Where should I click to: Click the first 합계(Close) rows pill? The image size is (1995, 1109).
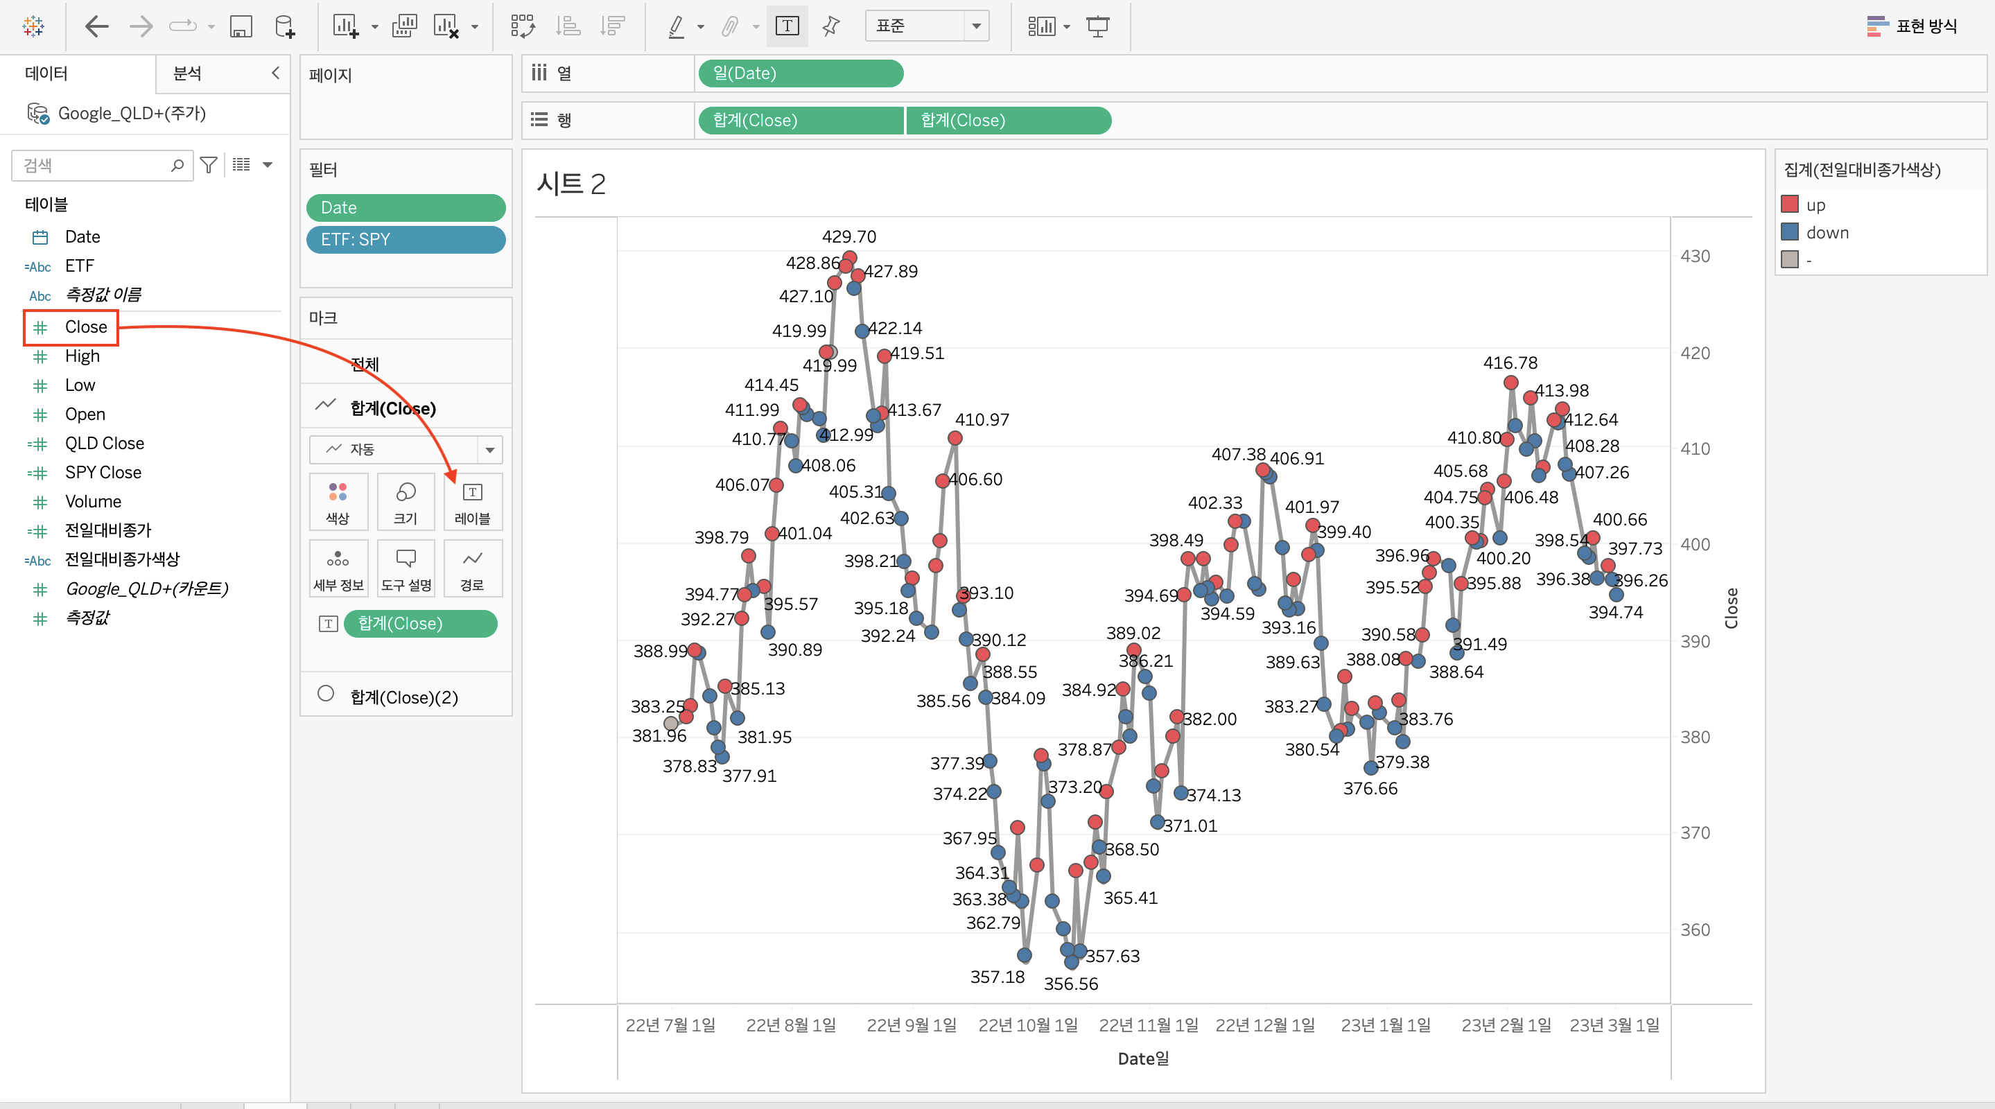coord(800,120)
